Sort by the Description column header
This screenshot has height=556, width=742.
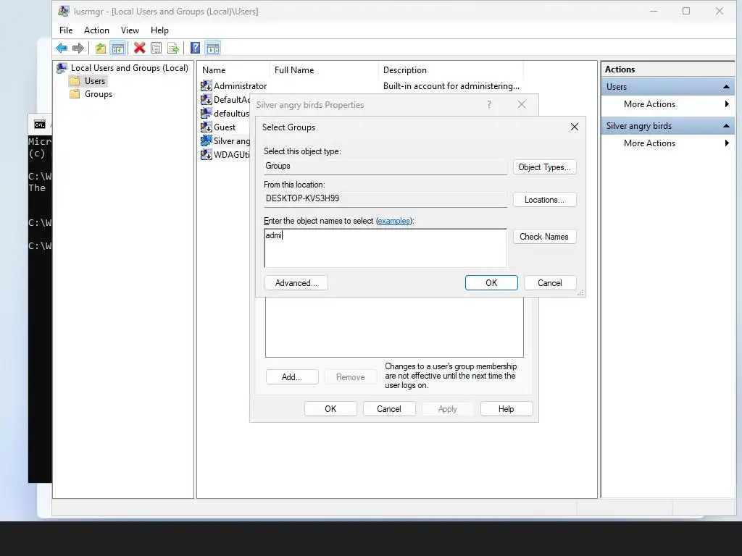451,70
